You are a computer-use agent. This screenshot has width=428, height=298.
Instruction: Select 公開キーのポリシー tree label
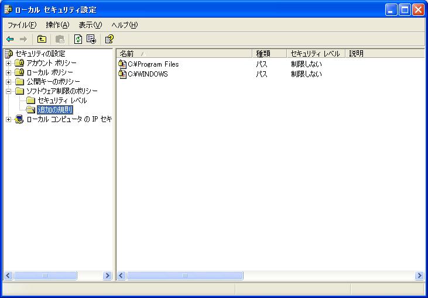tap(53, 82)
